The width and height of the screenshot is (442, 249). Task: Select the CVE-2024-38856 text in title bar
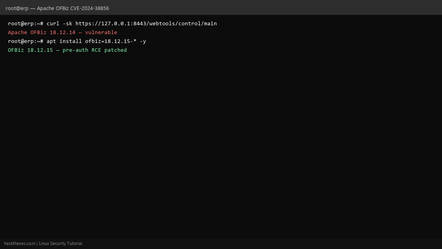pyautogui.click(x=89, y=8)
